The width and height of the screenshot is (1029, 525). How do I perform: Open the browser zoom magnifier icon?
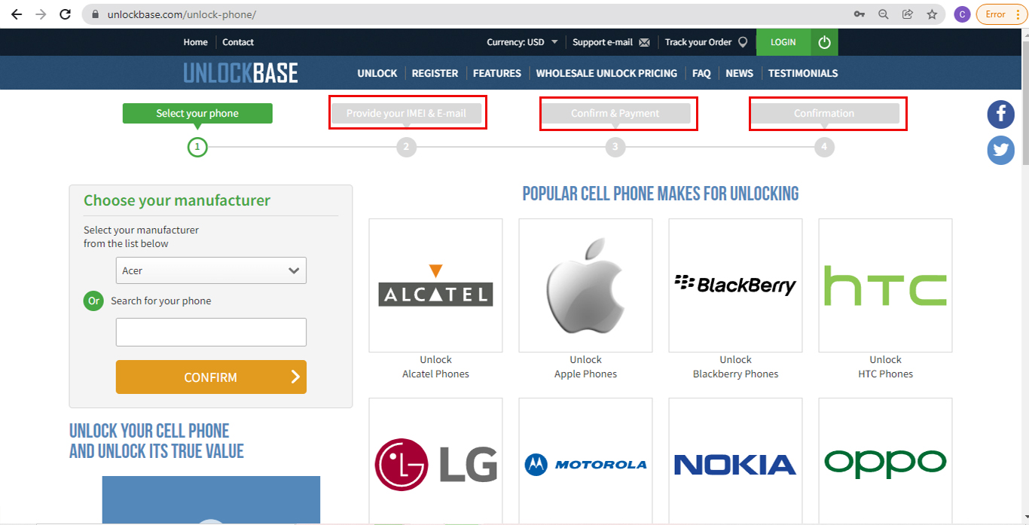pyautogui.click(x=884, y=14)
